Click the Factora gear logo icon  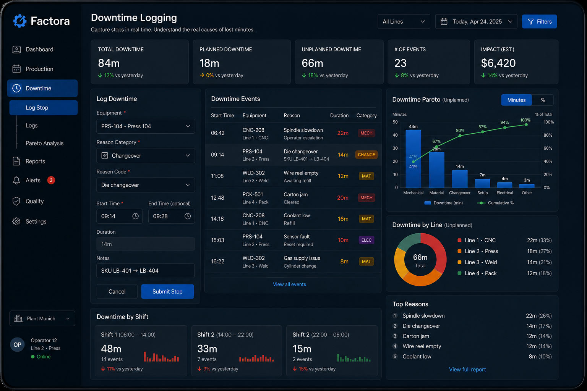tap(19, 21)
